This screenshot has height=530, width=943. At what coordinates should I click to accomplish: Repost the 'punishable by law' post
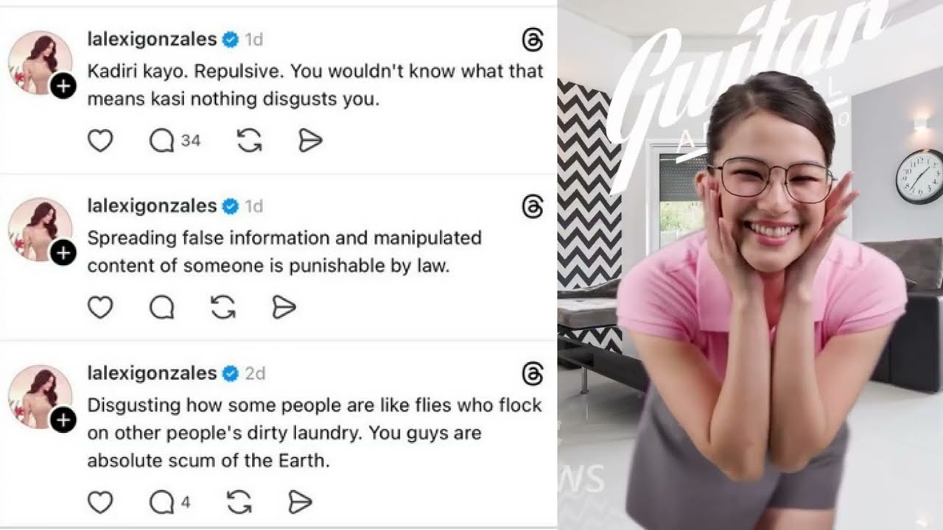pos(222,308)
